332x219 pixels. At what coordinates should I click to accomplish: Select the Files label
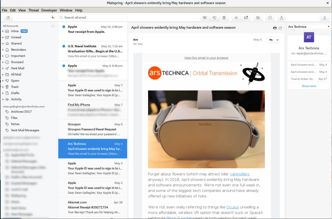click(14, 118)
